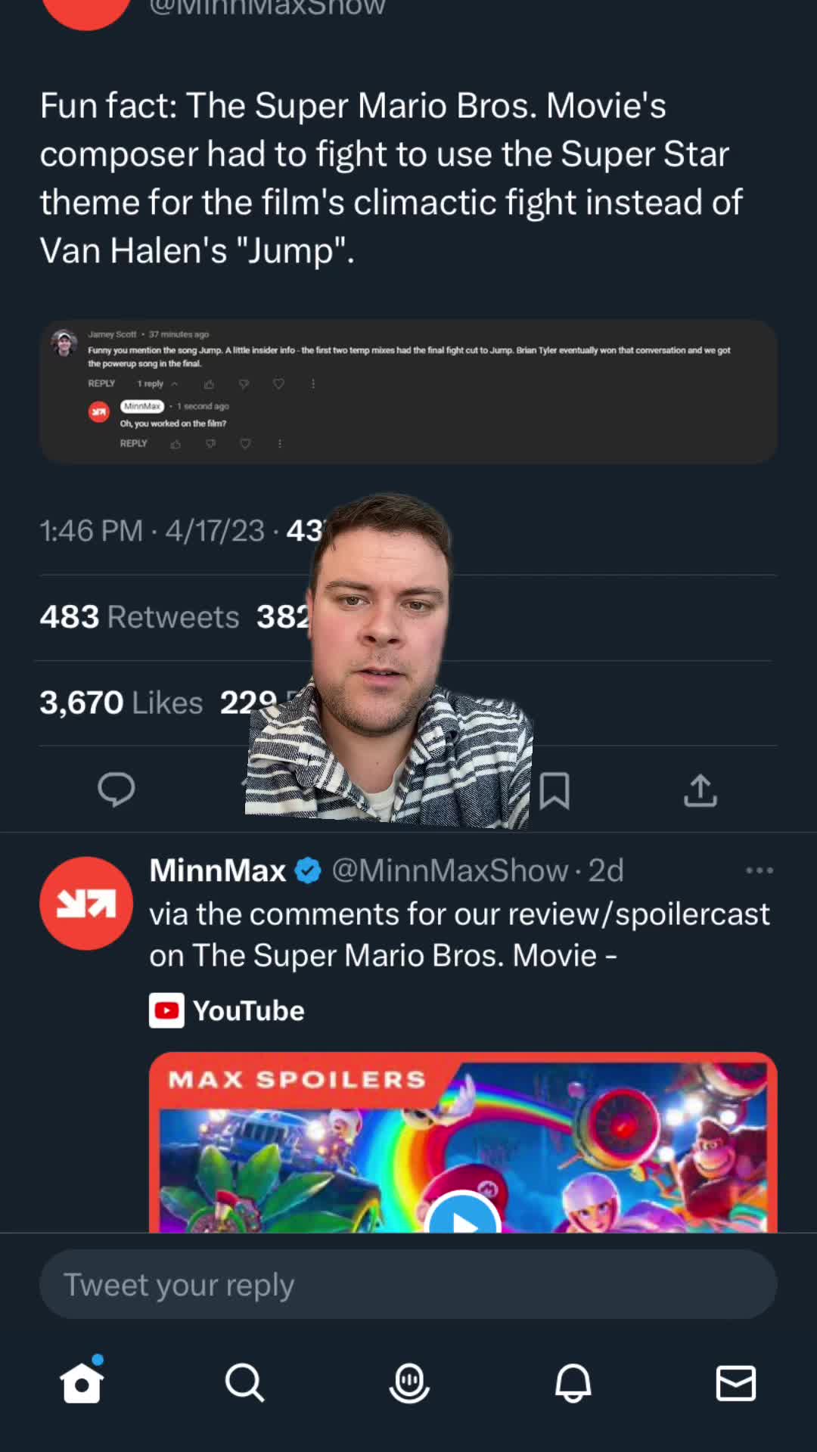The image size is (817, 1452).
Task: Open the Messages envelope icon
Action: tap(735, 1383)
